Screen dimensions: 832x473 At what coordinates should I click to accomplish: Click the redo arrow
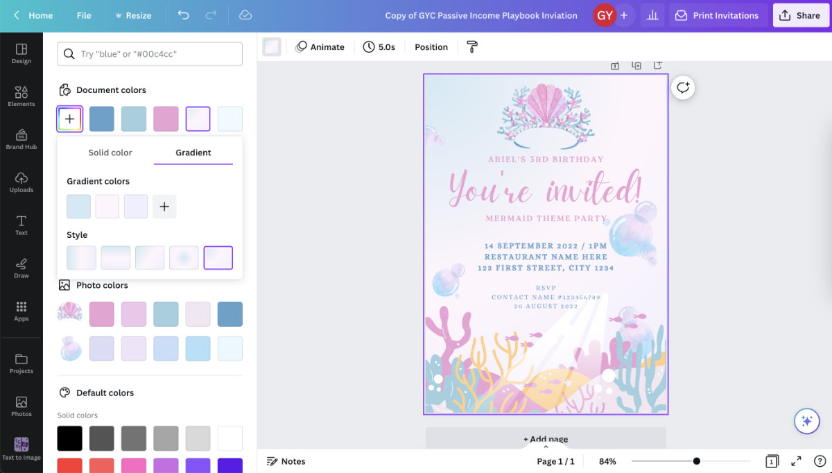pos(211,15)
